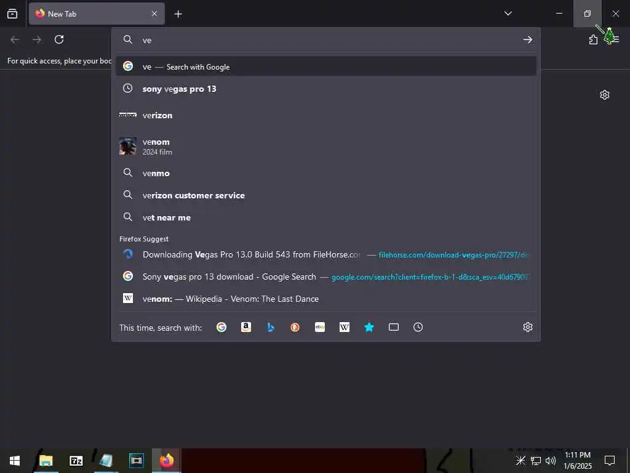Open File Explorer from taskbar

click(x=46, y=461)
